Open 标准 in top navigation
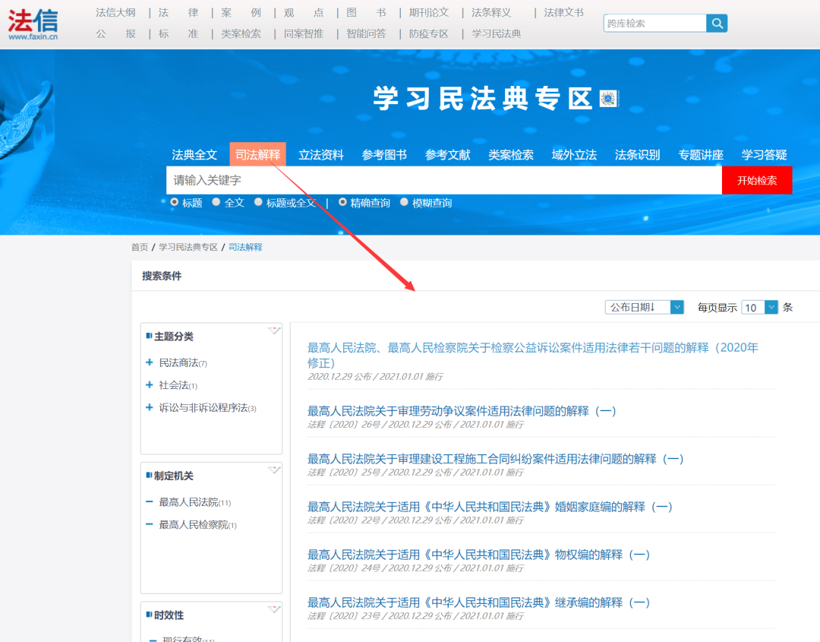Screen dimensions: 820x642 point(178,33)
